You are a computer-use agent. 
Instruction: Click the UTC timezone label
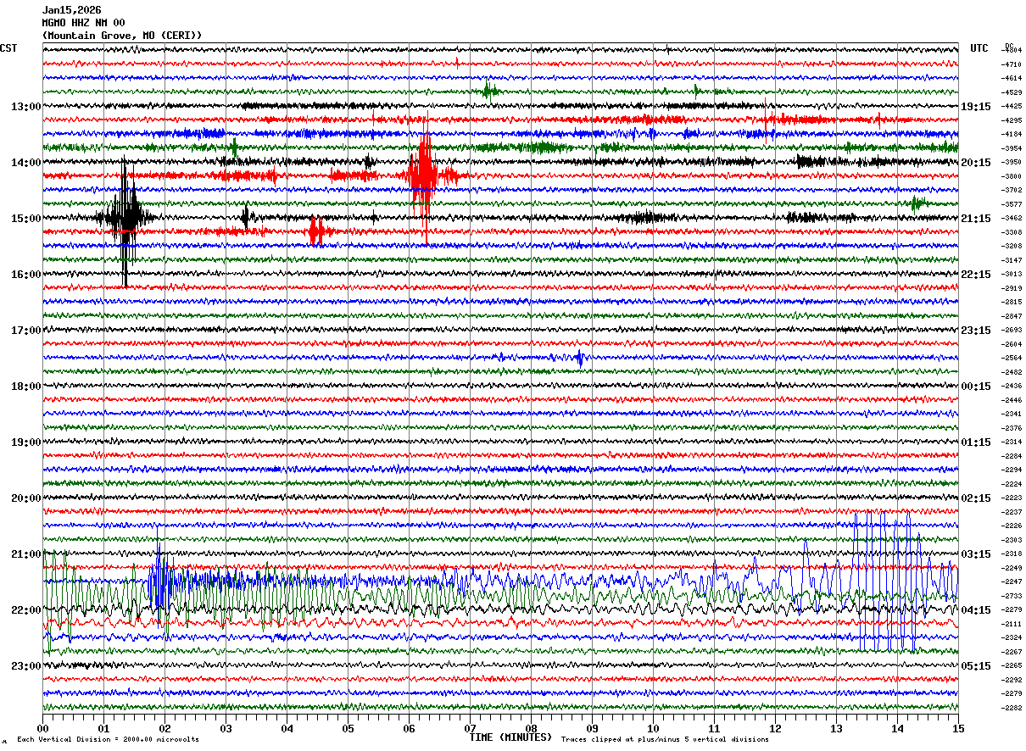click(x=979, y=48)
